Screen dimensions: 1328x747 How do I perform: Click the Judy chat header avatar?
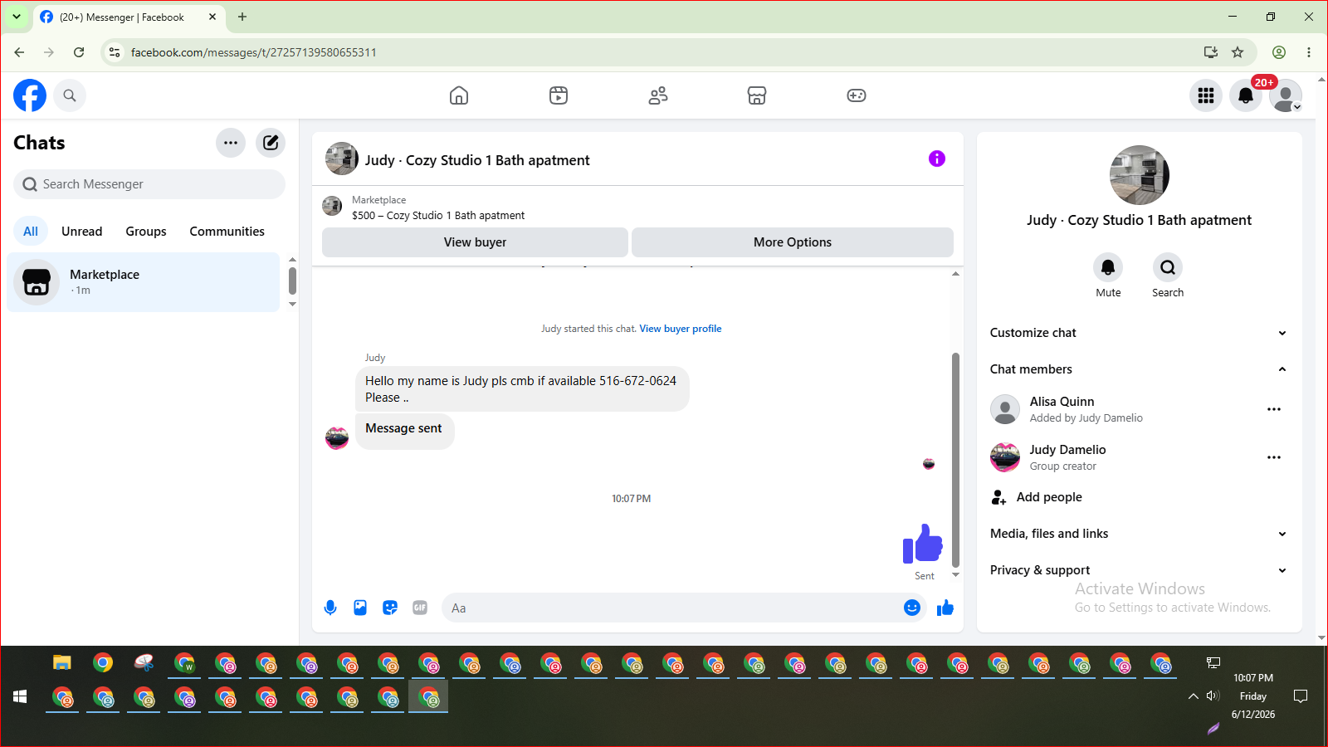pyautogui.click(x=342, y=159)
